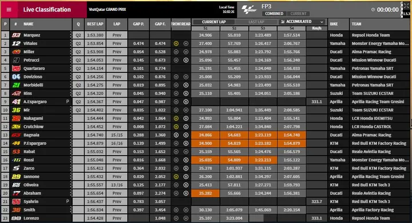Click Viñales number 12 badge
The height and width of the screenshot is (223, 412).
pyautogui.click(x=16, y=43)
